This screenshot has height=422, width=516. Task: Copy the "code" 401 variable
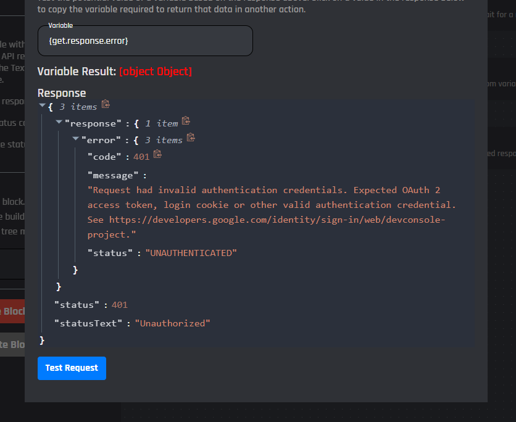pyautogui.click(x=157, y=154)
